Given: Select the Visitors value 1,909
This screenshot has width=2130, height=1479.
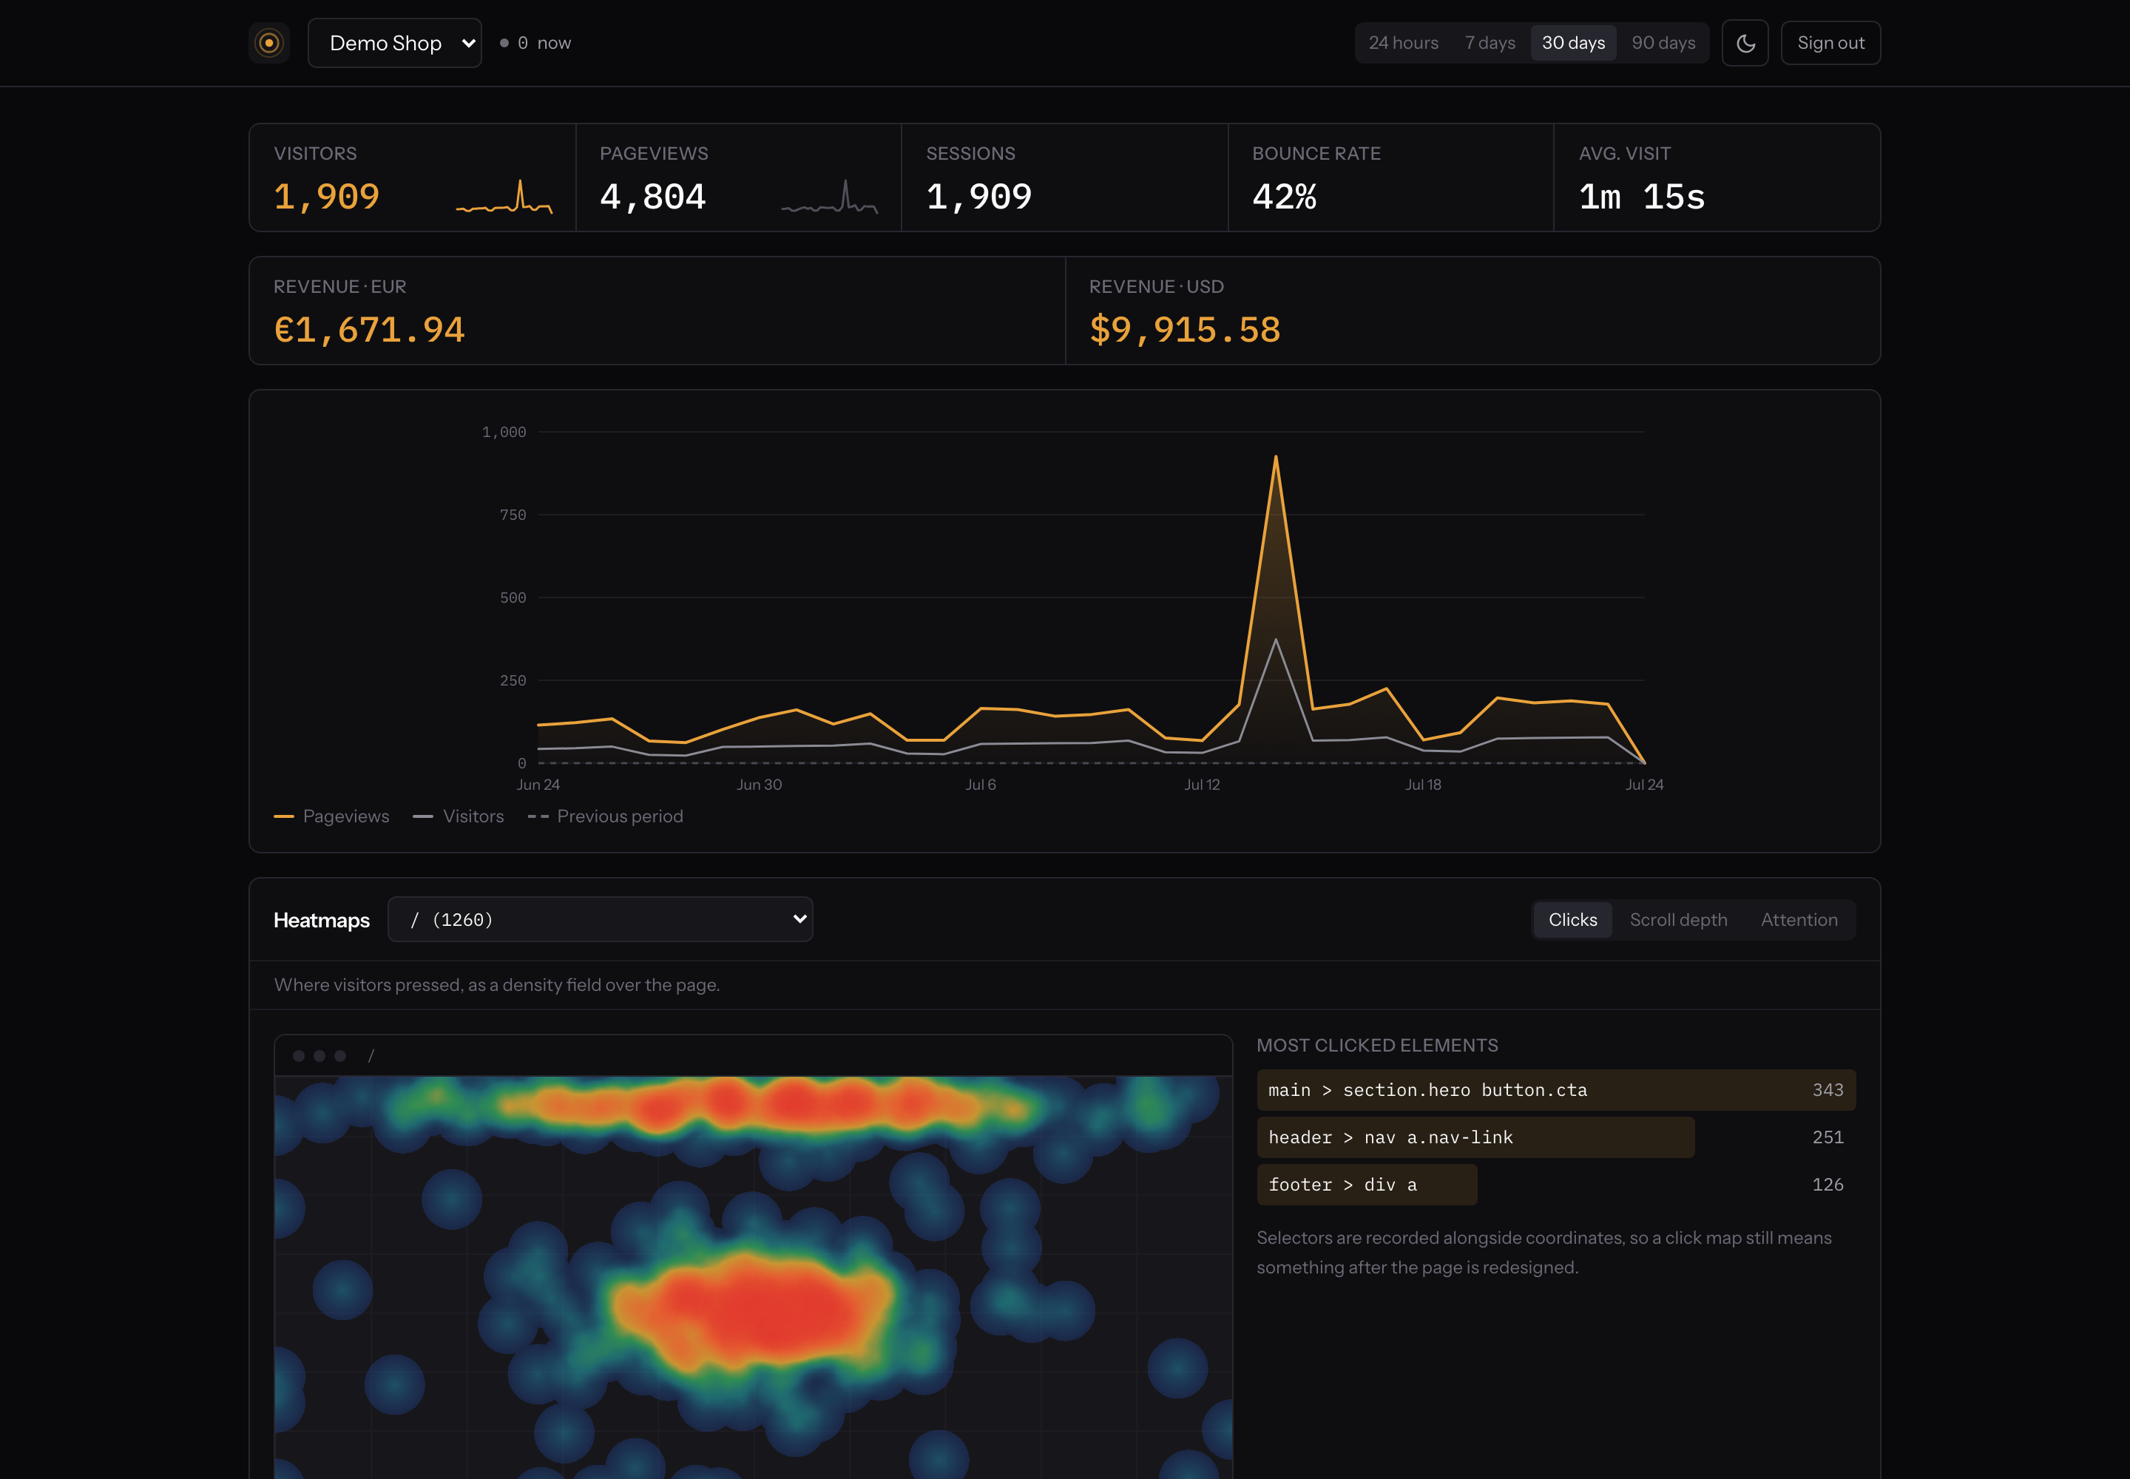Looking at the screenshot, I should (326, 197).
